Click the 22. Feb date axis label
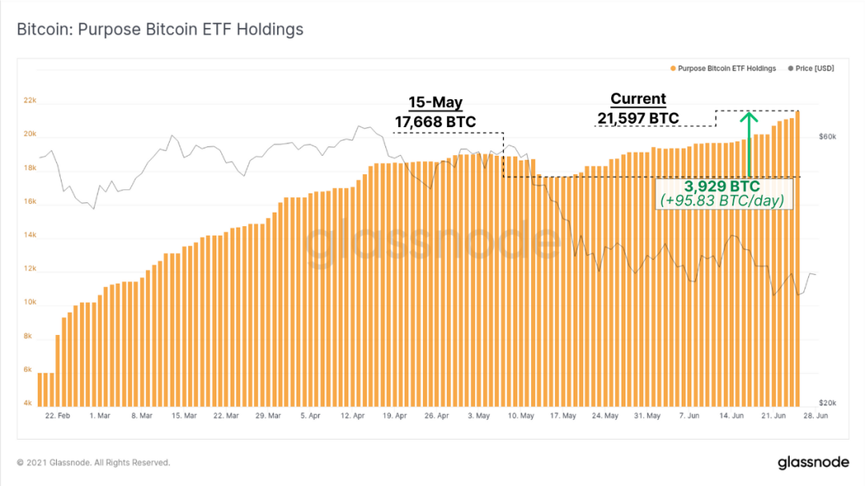 pyautogui.click(x=58, y=416)
